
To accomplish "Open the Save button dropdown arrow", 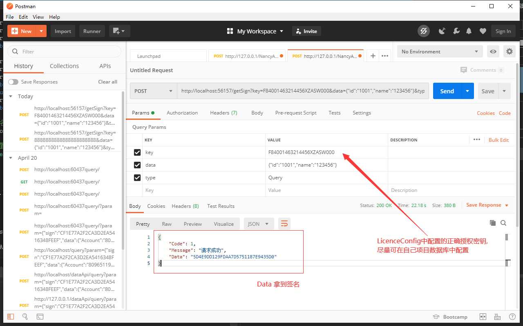I will pyautogui.click(x=504, y=91).
